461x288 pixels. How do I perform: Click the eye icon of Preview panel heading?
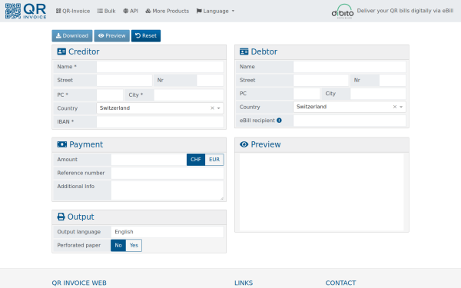[244, 144]
